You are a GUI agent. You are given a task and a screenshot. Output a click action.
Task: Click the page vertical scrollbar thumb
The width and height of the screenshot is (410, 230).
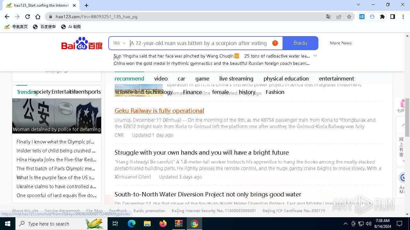coord(407,117)
